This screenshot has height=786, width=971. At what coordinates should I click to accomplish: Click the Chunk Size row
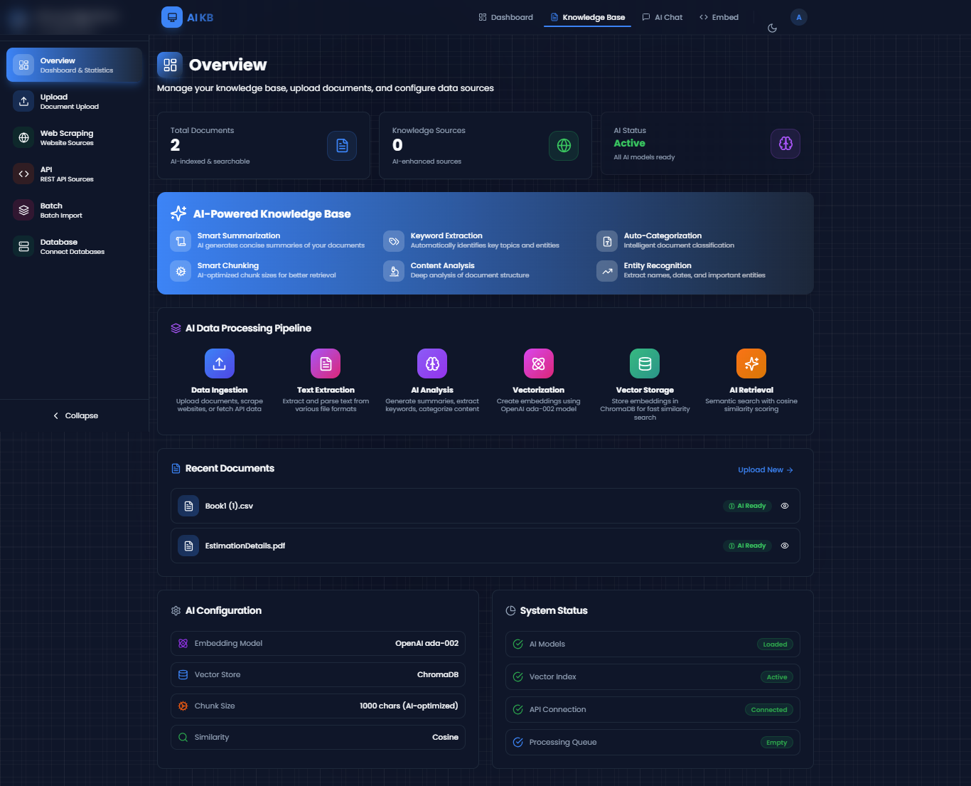pos(318,706)
